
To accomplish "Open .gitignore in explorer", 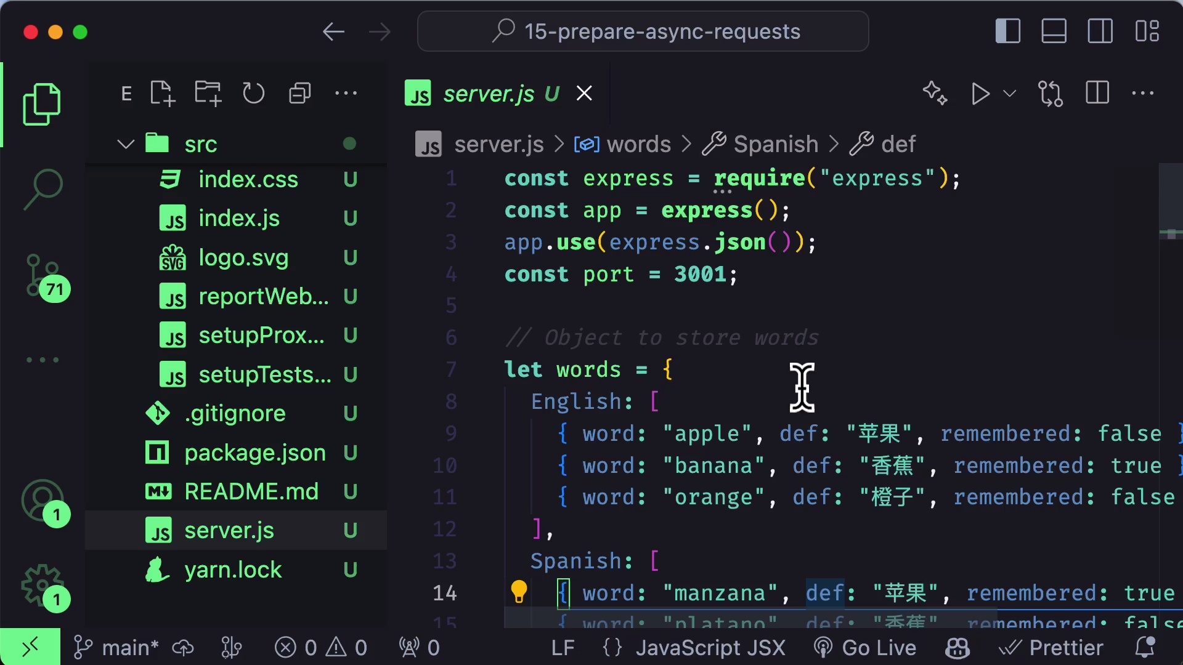I will click(x=236, y=414).
